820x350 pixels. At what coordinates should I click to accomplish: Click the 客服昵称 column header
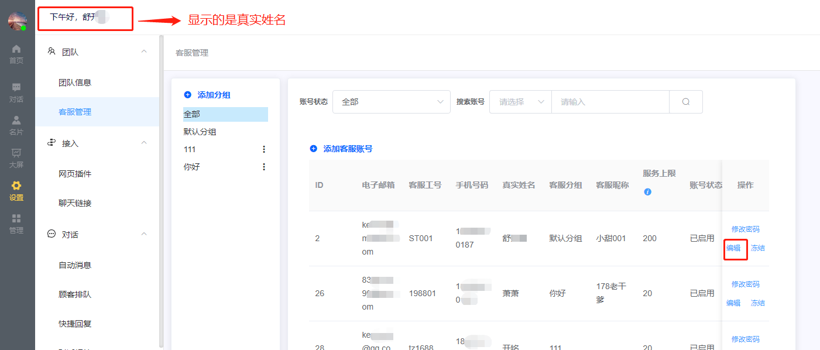coord(612,185)
